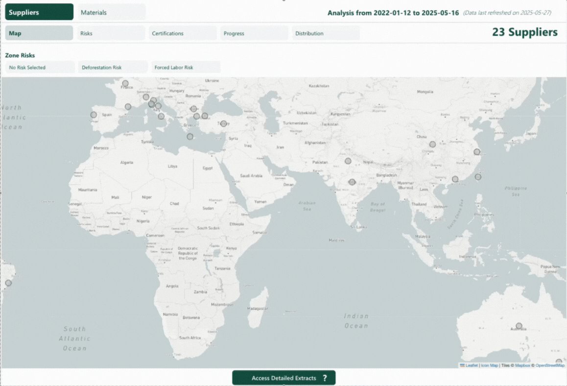Enable the Deforestation Risk zone overlay

(x=113, y=68)
